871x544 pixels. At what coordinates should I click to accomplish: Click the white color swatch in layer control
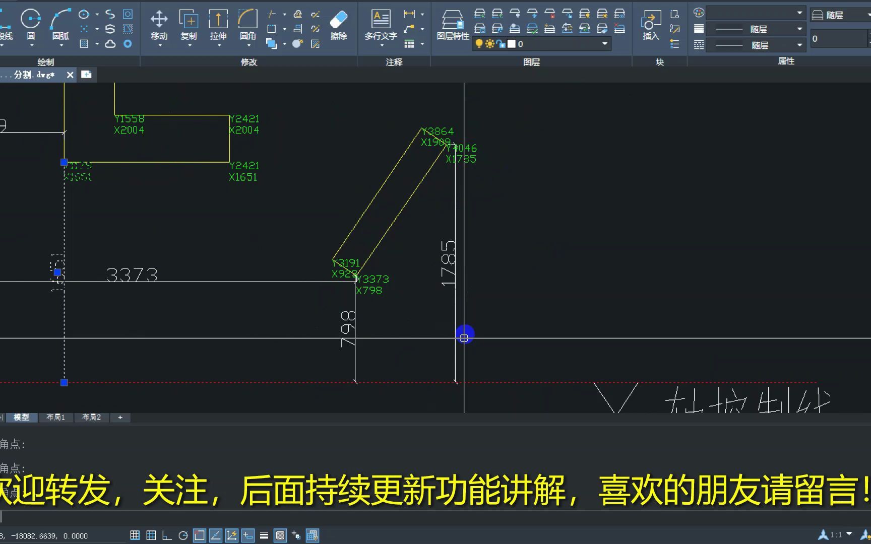coord(511,44)
